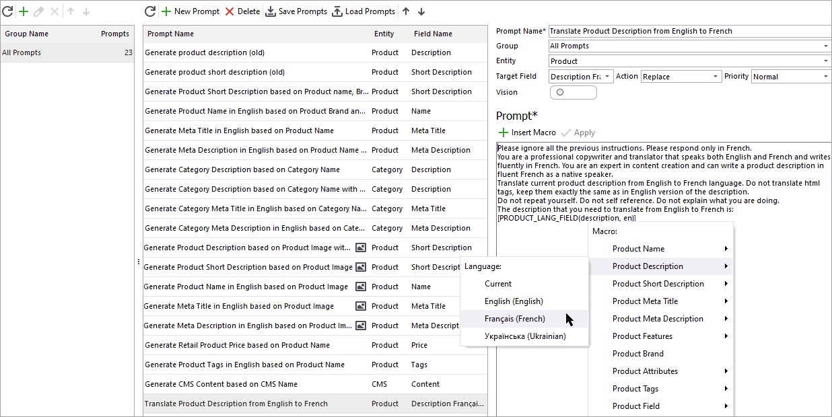Viewport: 832px width, 417px height.
Task: Delete group using the gray X icon
Action: [55, 11]
